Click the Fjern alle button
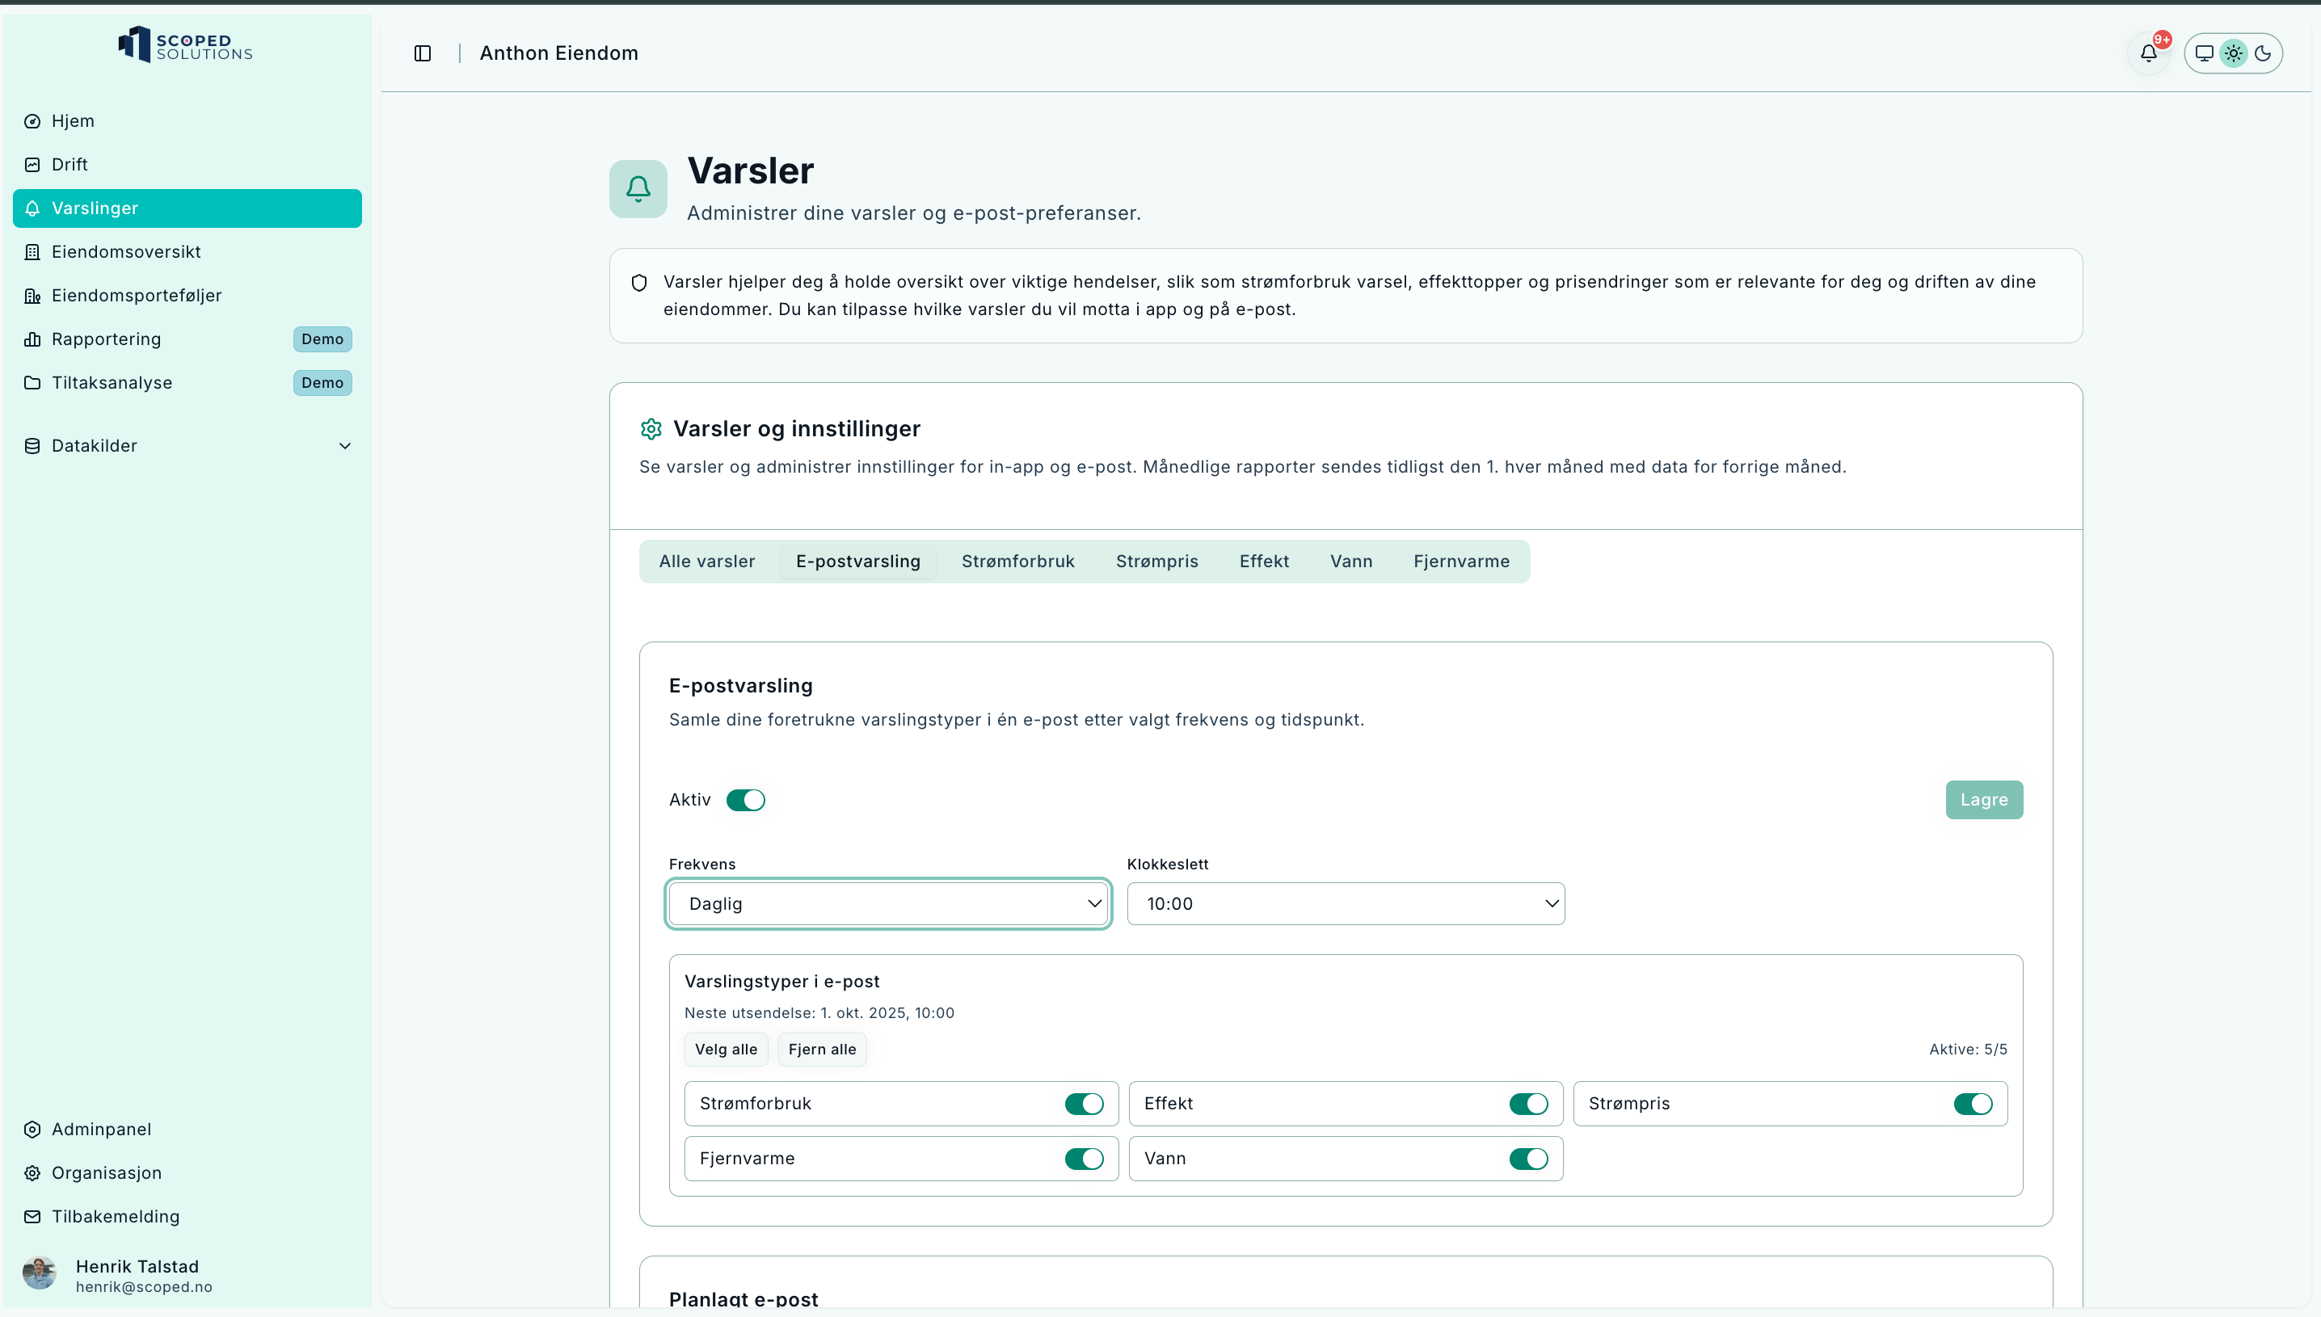This screenshot has width=2321, height=1317. click(821, 1050)
